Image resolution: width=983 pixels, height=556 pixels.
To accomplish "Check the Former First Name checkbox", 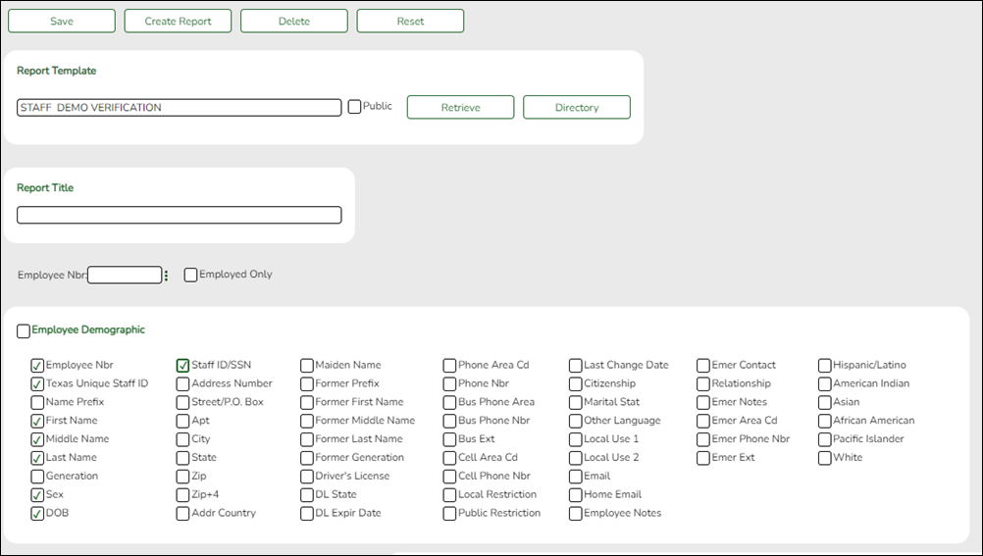I will tap(306, 402).
